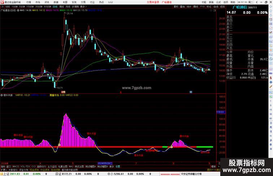
Task: Select the 多周期 multi-period view
Action: [75, 7]
